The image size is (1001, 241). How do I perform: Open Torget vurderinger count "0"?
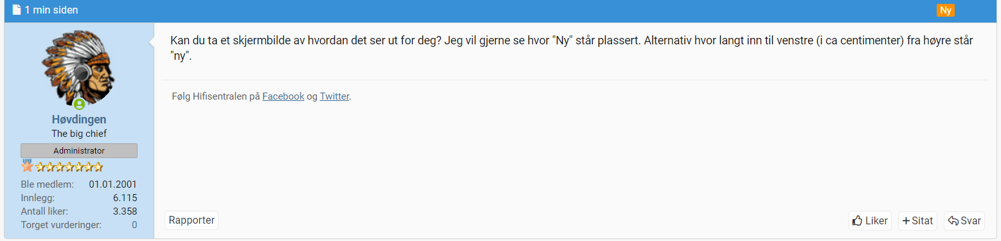coord(134,225)
